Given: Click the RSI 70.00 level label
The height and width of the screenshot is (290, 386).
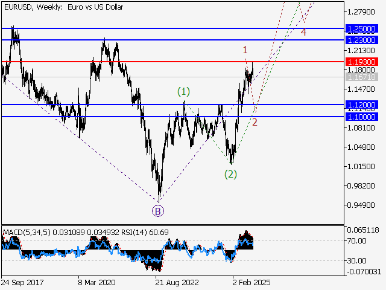Looking at the screenshot, I should tap(356, 241).
